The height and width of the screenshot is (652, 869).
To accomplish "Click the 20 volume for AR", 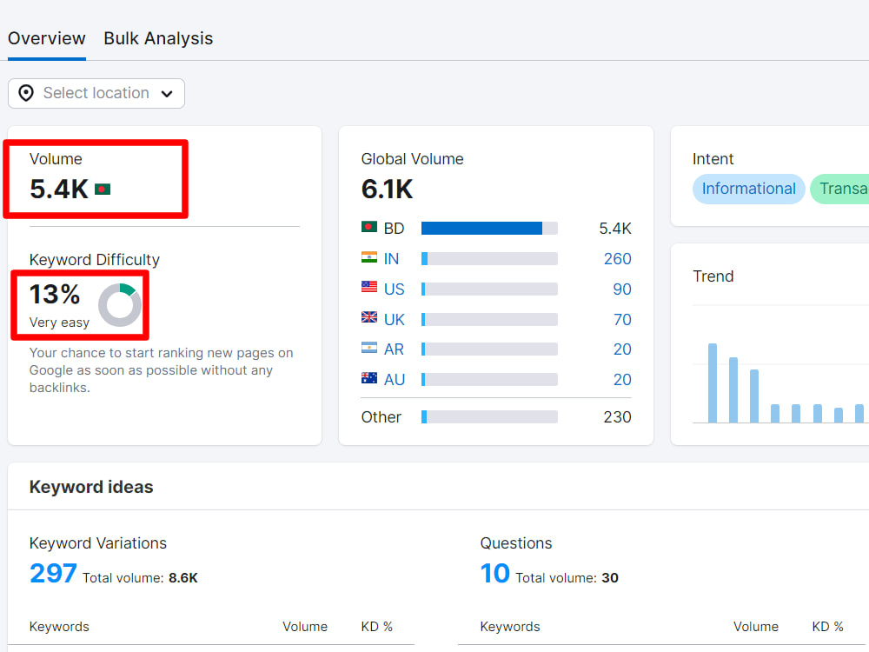I will (x=622, y=349).
